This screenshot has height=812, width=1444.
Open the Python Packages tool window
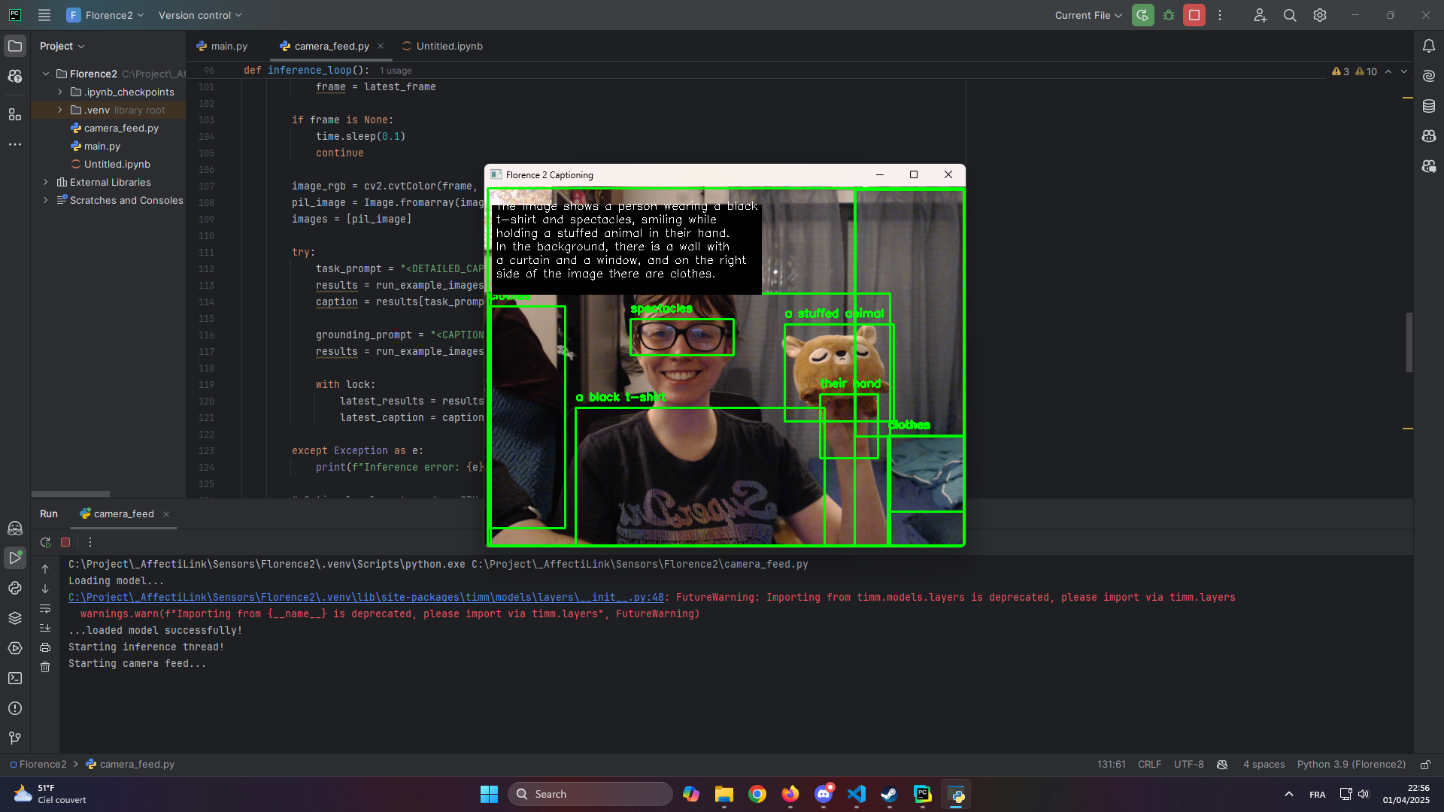tap(15, 618)
